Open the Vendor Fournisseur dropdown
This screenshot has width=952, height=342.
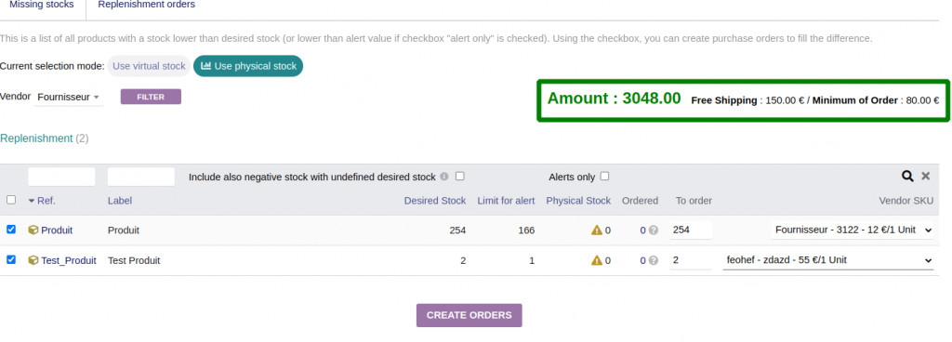69,97
